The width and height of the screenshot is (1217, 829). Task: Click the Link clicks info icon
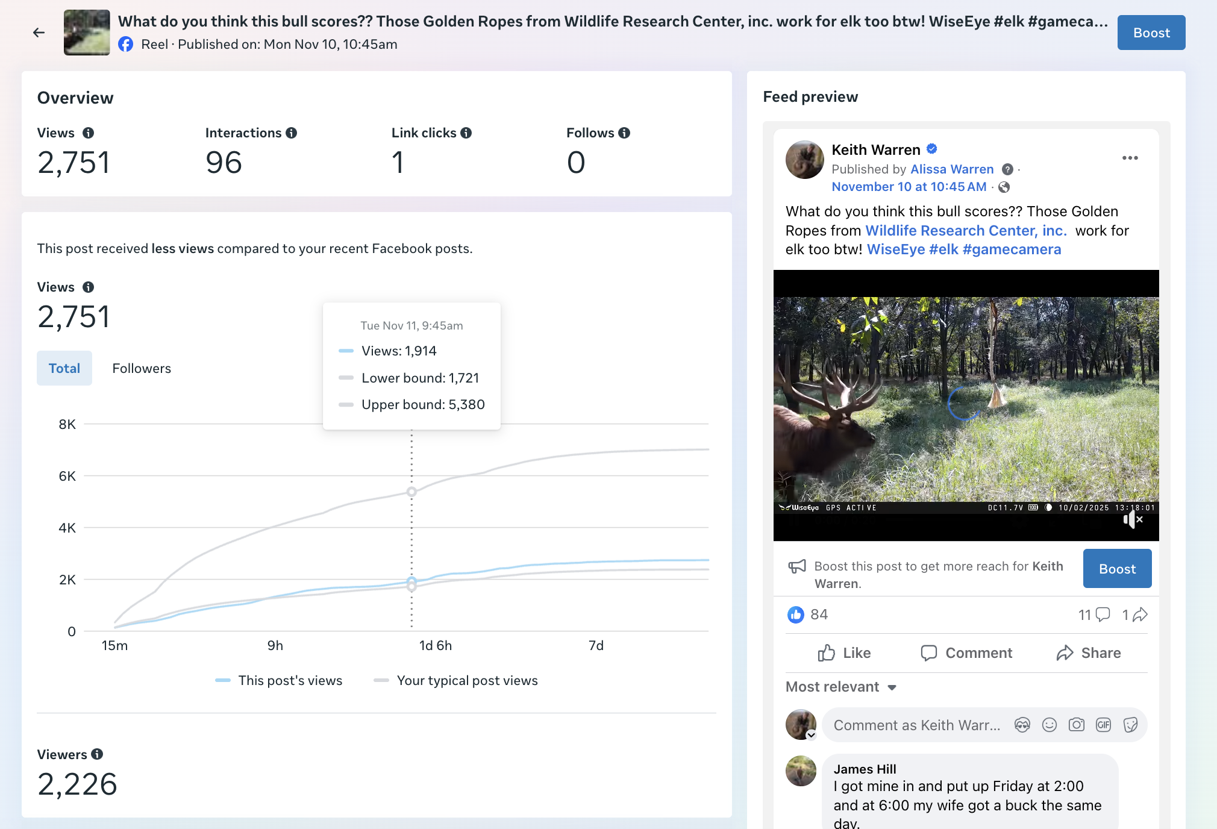(x=466, y=133)
